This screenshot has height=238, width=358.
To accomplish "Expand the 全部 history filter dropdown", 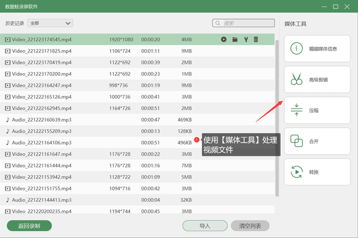I will pos(50,23).
